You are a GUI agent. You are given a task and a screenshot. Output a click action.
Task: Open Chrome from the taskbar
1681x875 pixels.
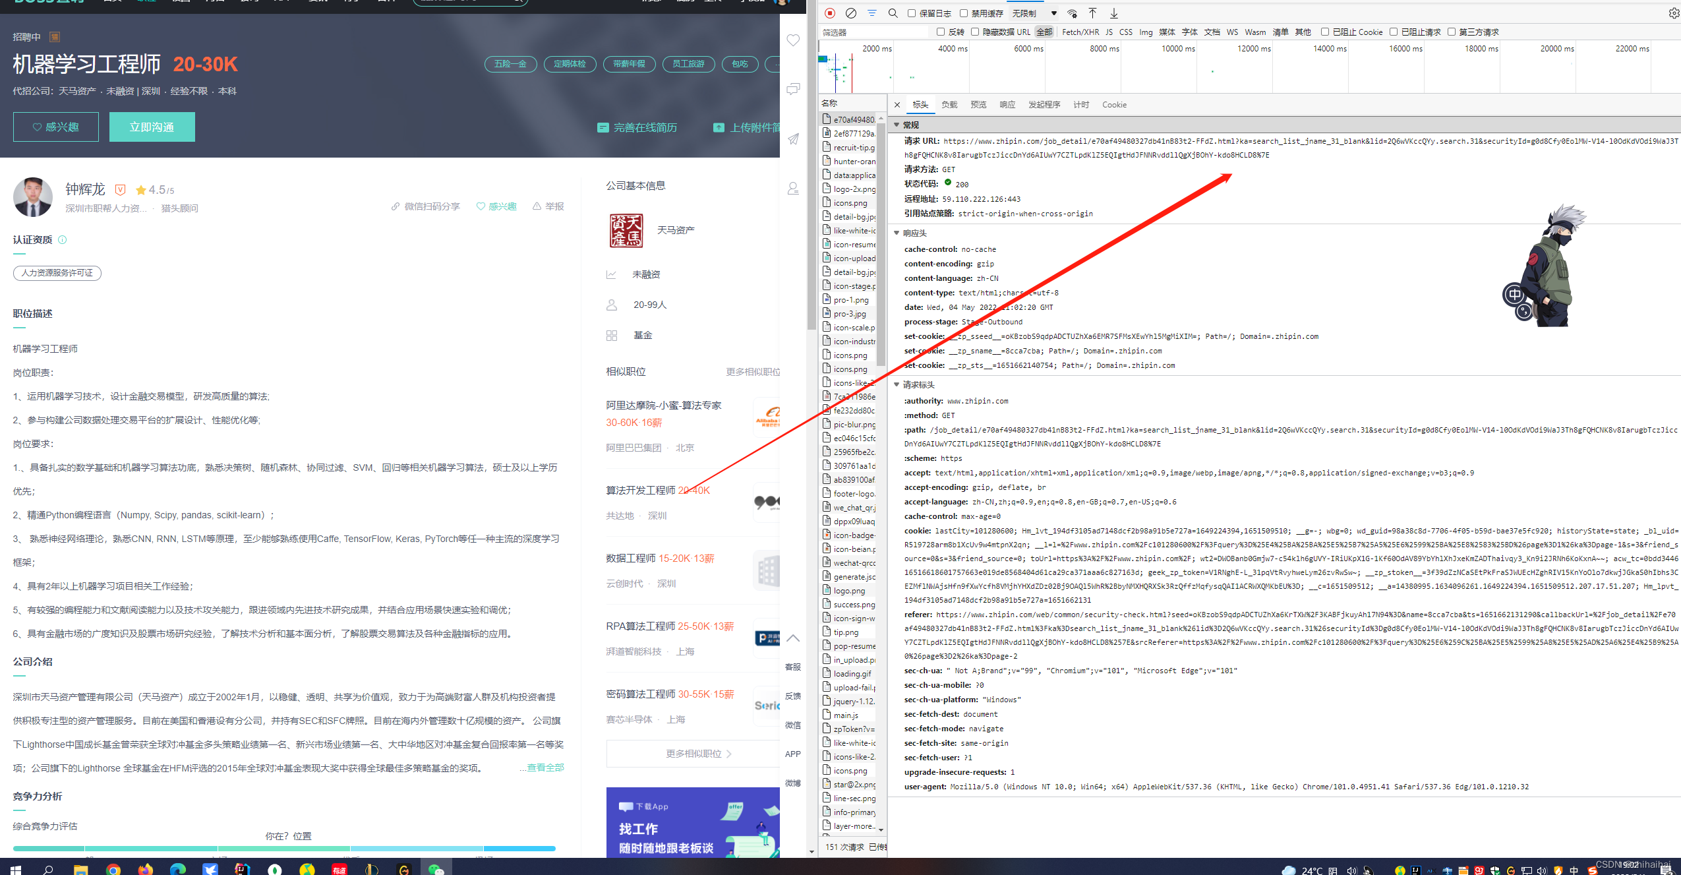tap(113, 869)
